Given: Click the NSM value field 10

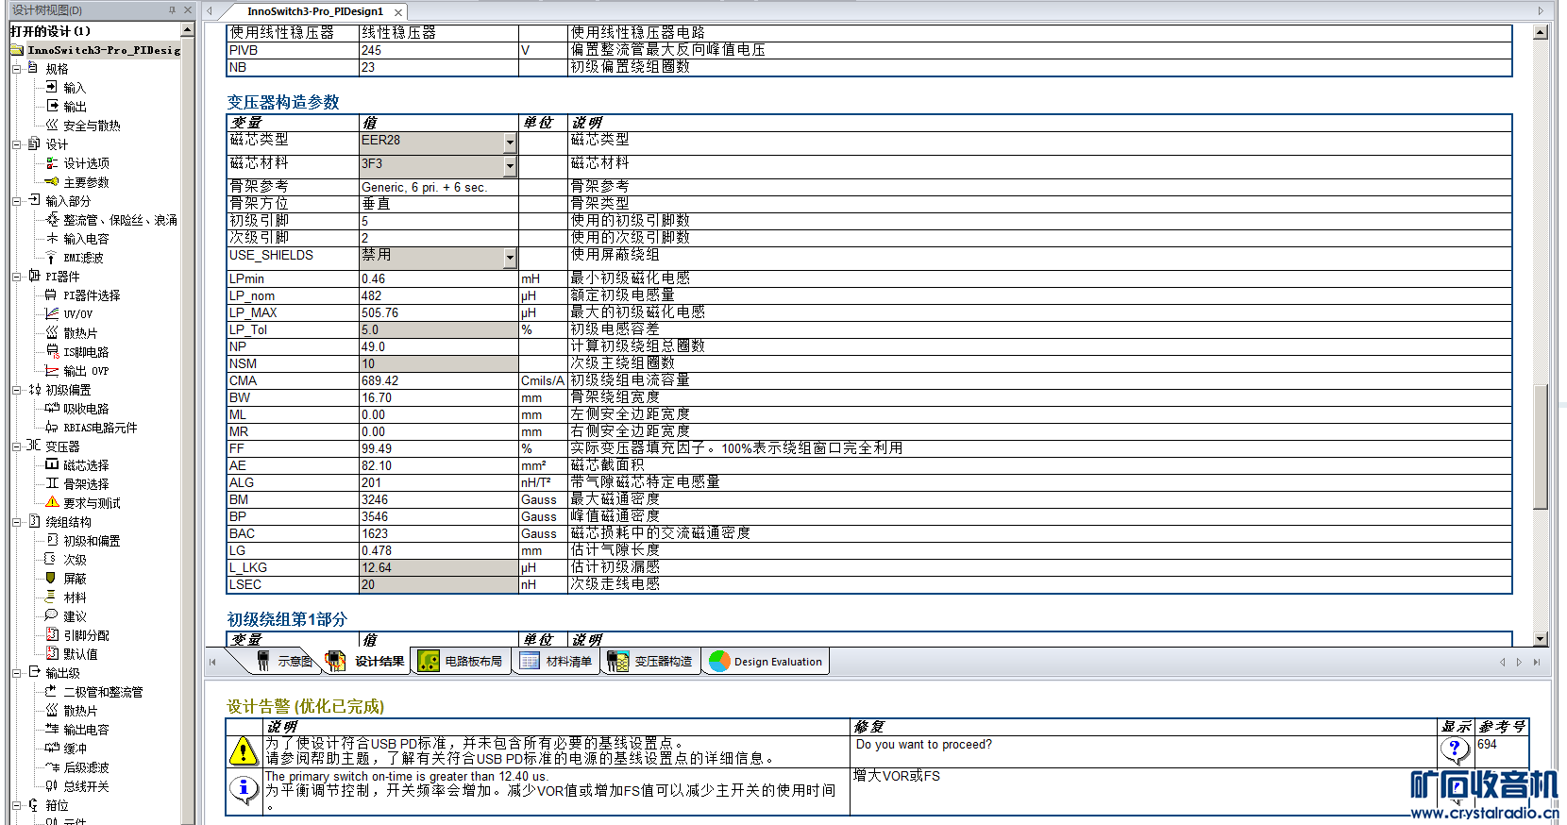Looking at the screenshot, I should 438,364.
